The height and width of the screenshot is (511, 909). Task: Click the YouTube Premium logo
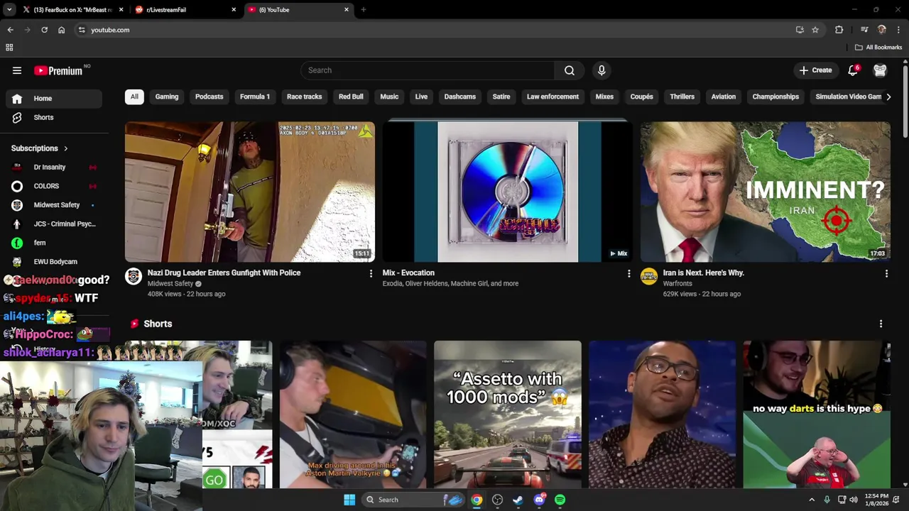pos(58,70)
